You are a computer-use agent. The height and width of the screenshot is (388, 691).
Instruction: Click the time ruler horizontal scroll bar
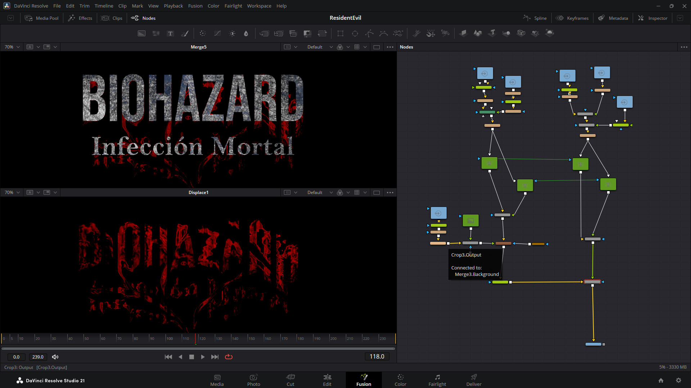point(198,348)
